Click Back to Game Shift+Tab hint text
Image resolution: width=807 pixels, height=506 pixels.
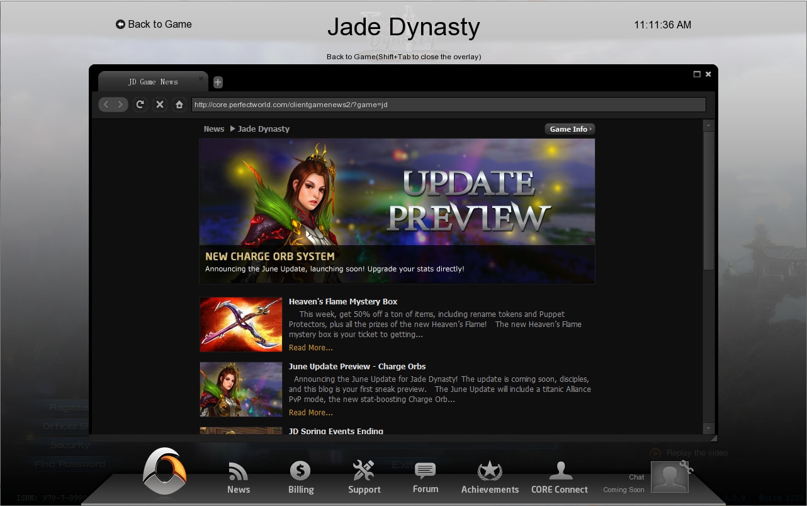(x=403, y=57)
